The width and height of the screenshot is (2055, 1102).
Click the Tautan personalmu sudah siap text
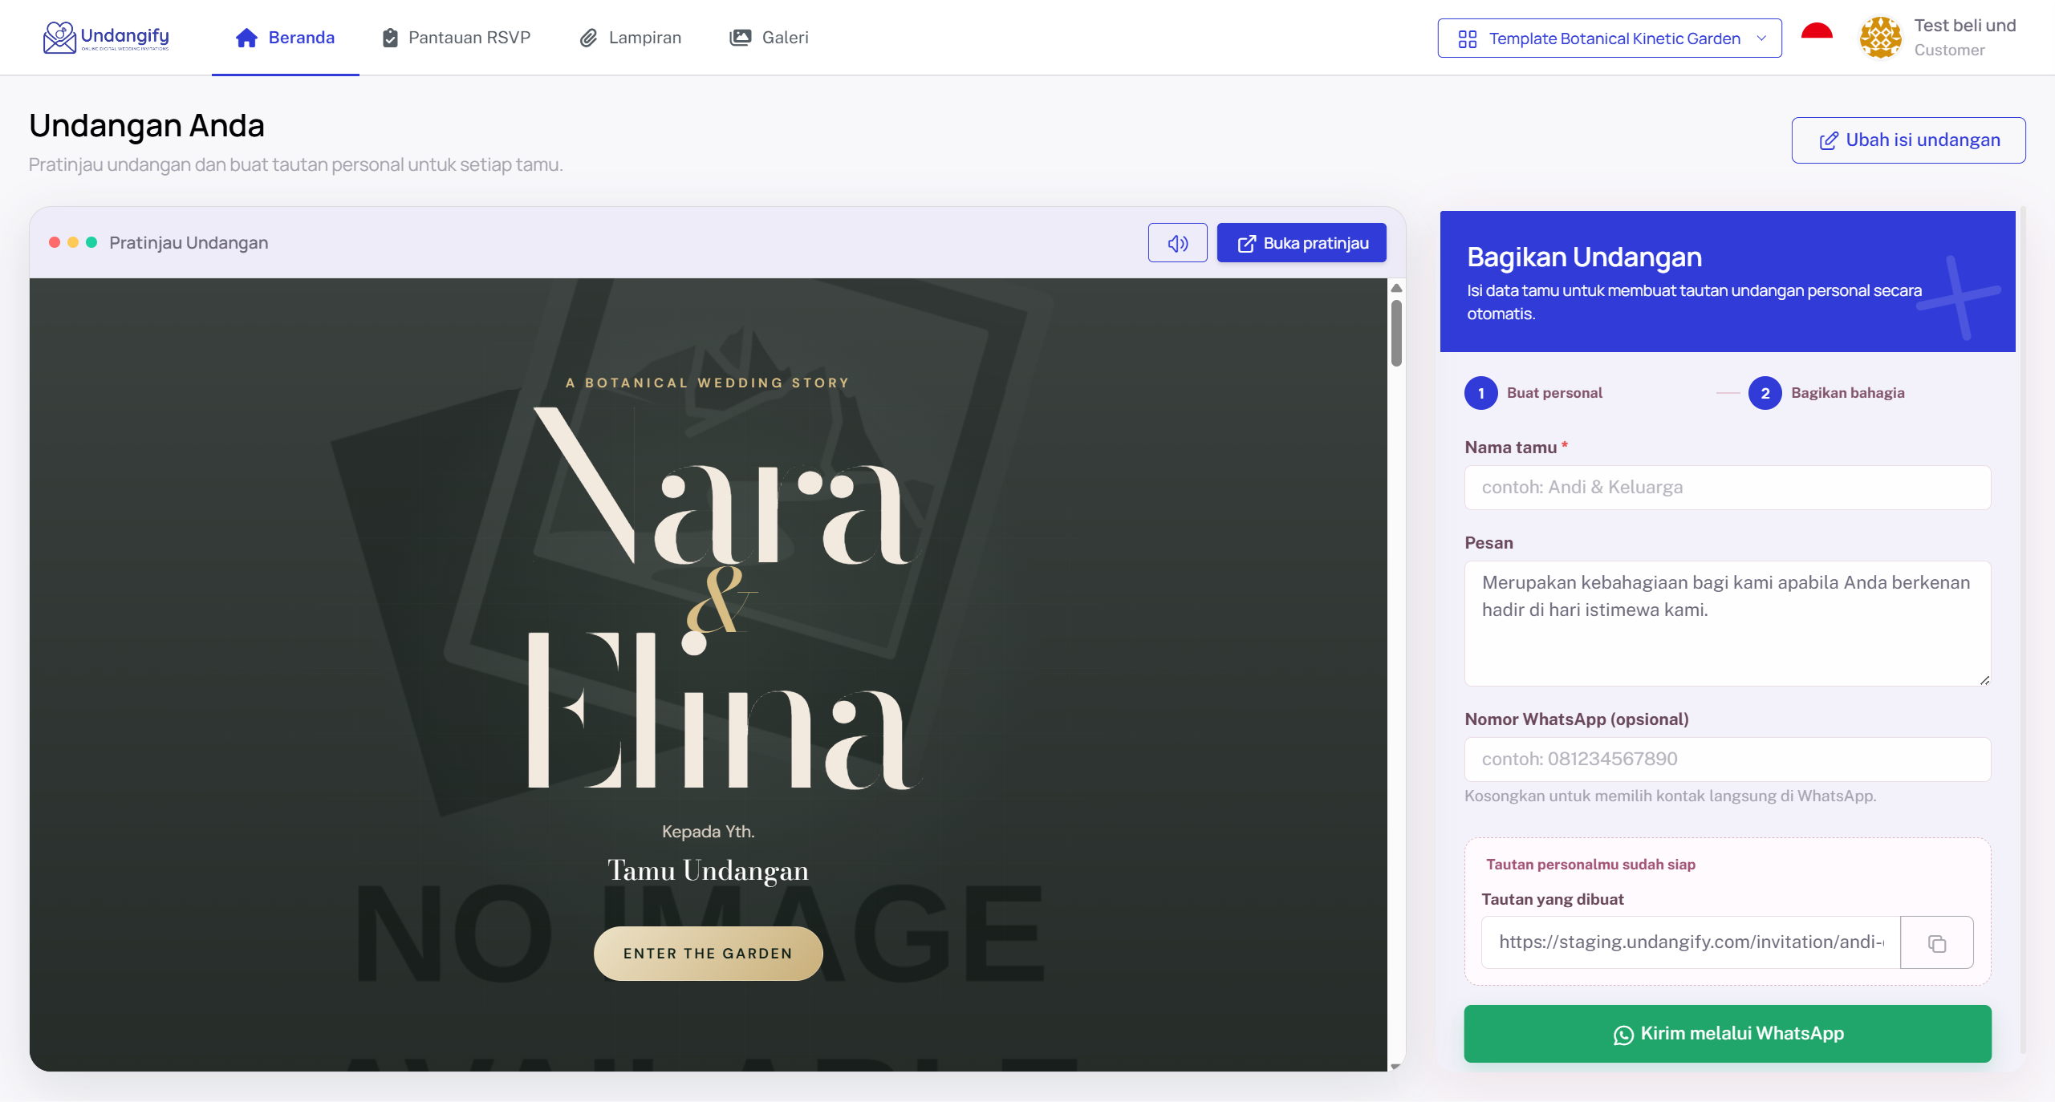1590,865
